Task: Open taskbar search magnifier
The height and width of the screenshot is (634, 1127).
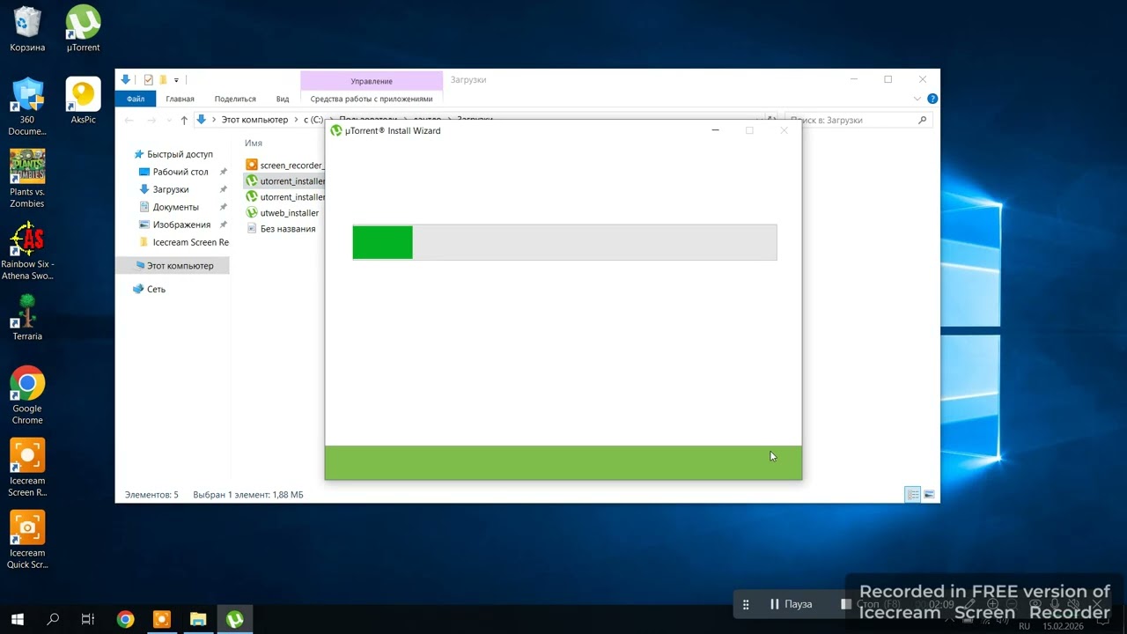Action: 53,619
